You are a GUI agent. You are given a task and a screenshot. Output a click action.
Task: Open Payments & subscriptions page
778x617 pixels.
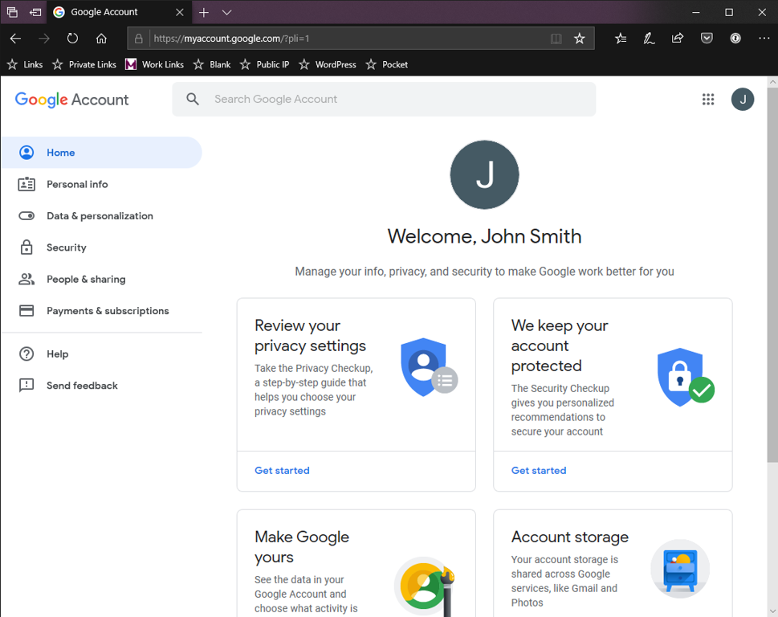pos(108,311)
